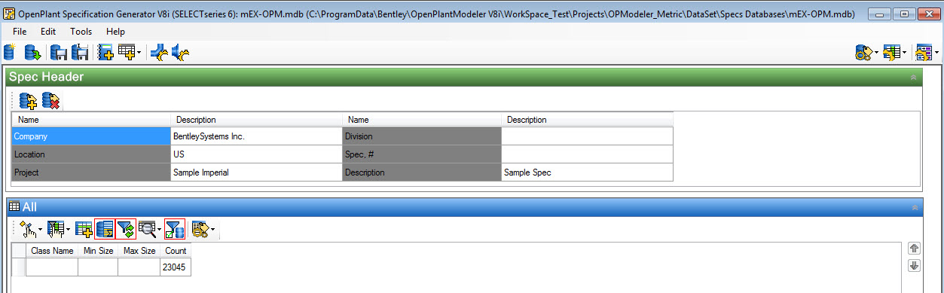Select the Division name cell
The height and width of the screenshot is (293, 944).
pyautogui.click(x=422, y=136)
